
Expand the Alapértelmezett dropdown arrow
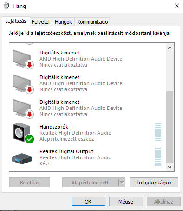(x=122, y=183)
